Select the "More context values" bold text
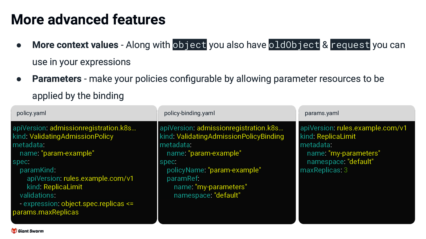This screenshot has height=239, width=426. (x=75, y=45)
